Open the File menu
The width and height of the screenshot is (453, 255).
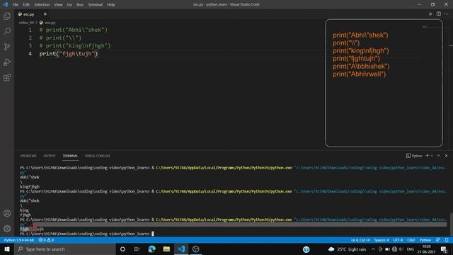(x=16, y=5)
